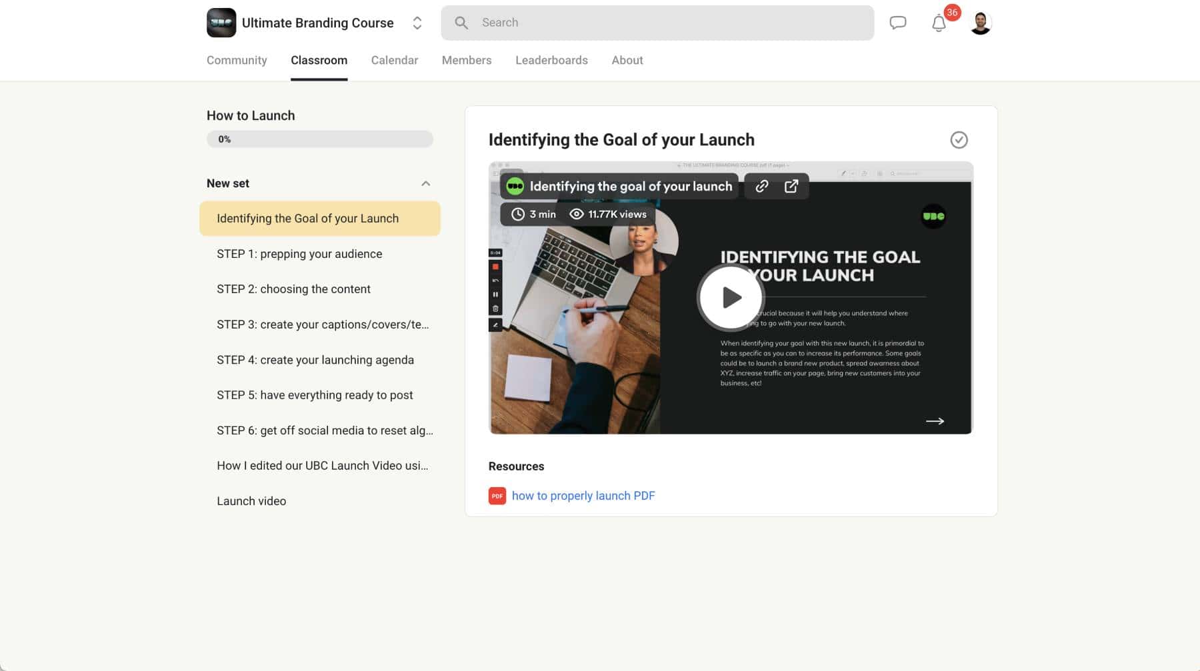Click your profile avatar
Image resolution: width=1200 pixels, height=671 pixels.
[979, 22]
